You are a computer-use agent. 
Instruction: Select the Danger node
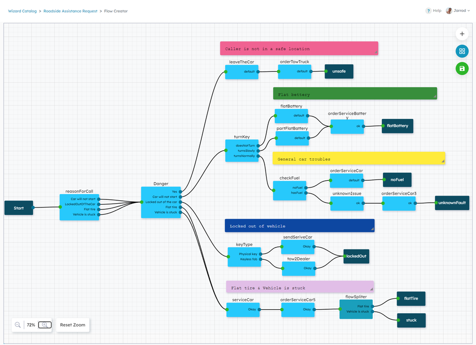[161, 202]
